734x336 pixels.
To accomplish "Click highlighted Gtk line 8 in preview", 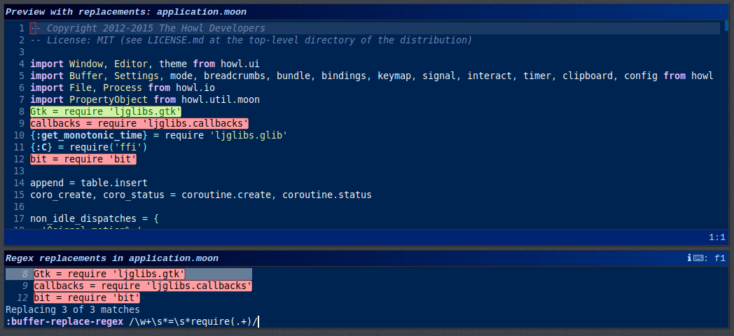I will [x=106, y=111].
